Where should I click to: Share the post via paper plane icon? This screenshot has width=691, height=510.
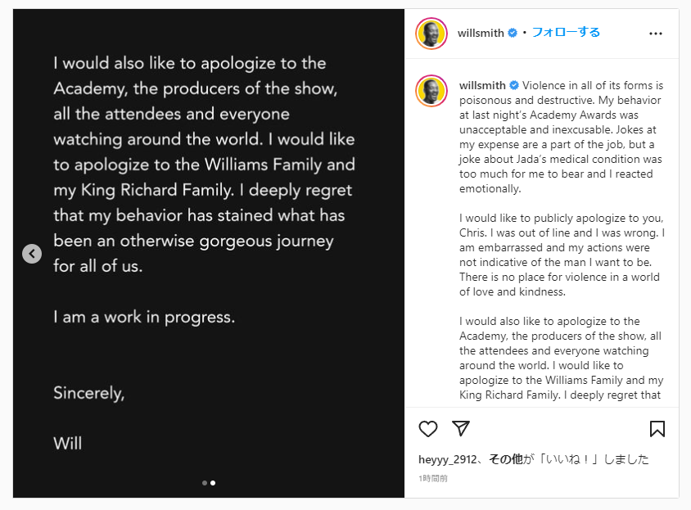[x=461, y=429]
